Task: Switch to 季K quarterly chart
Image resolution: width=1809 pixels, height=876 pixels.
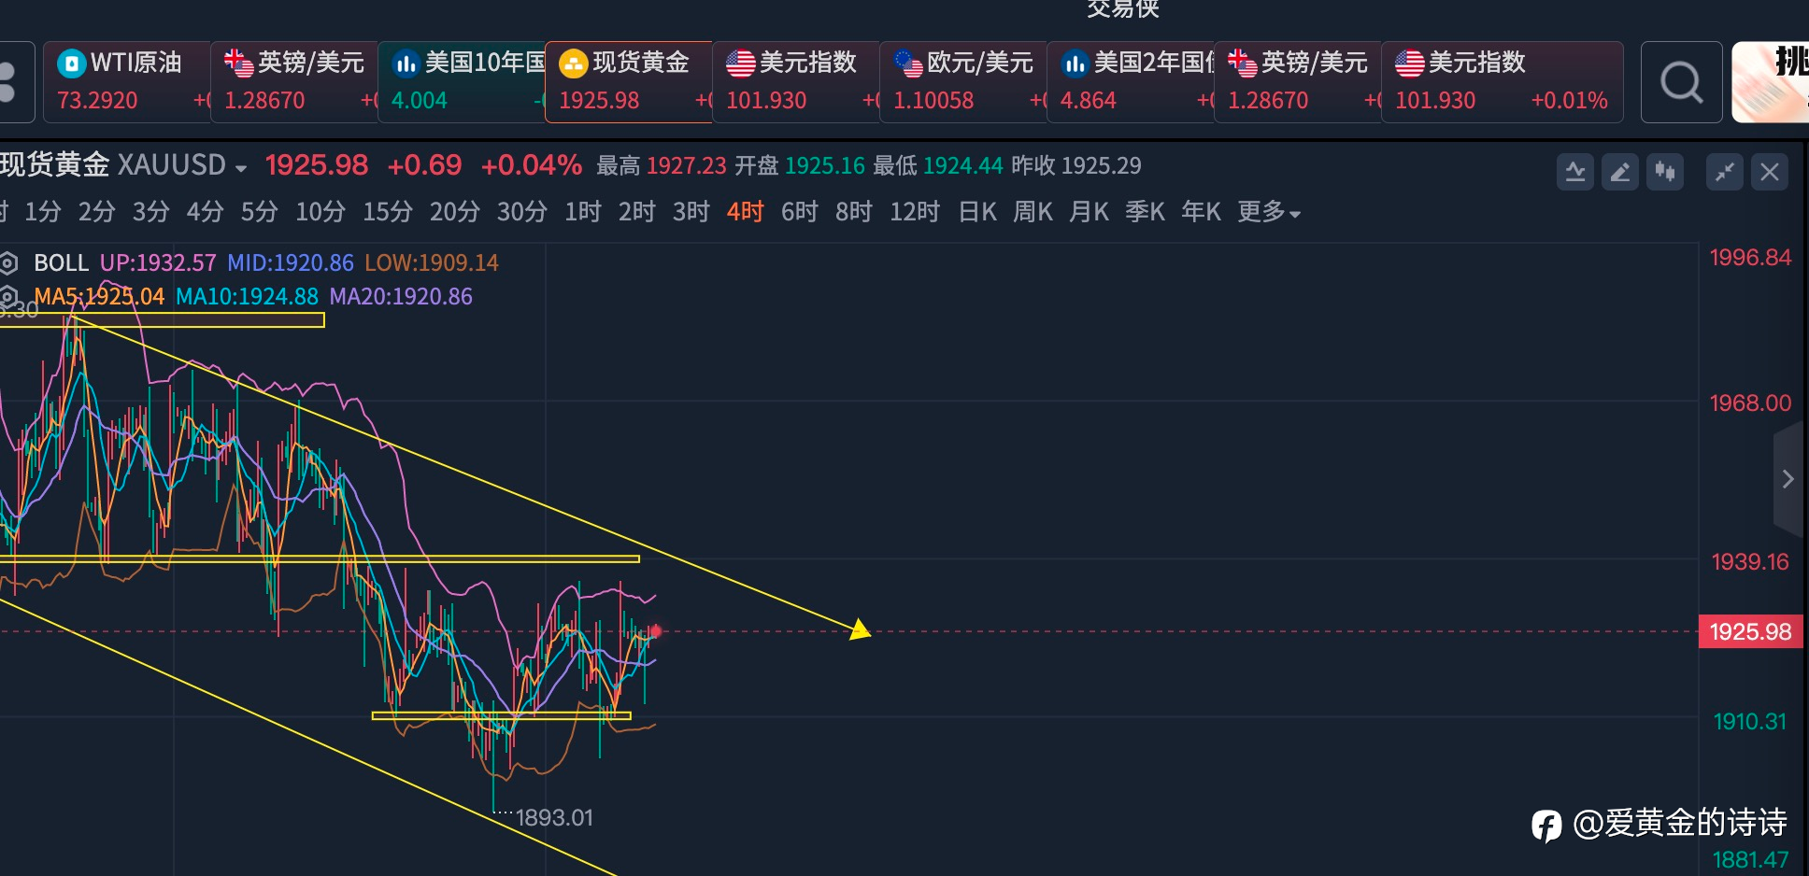Action: coord(1145,212)
